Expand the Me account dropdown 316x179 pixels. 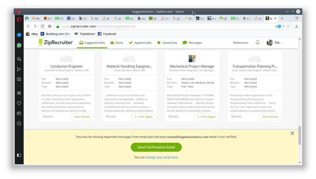point(275,43)
